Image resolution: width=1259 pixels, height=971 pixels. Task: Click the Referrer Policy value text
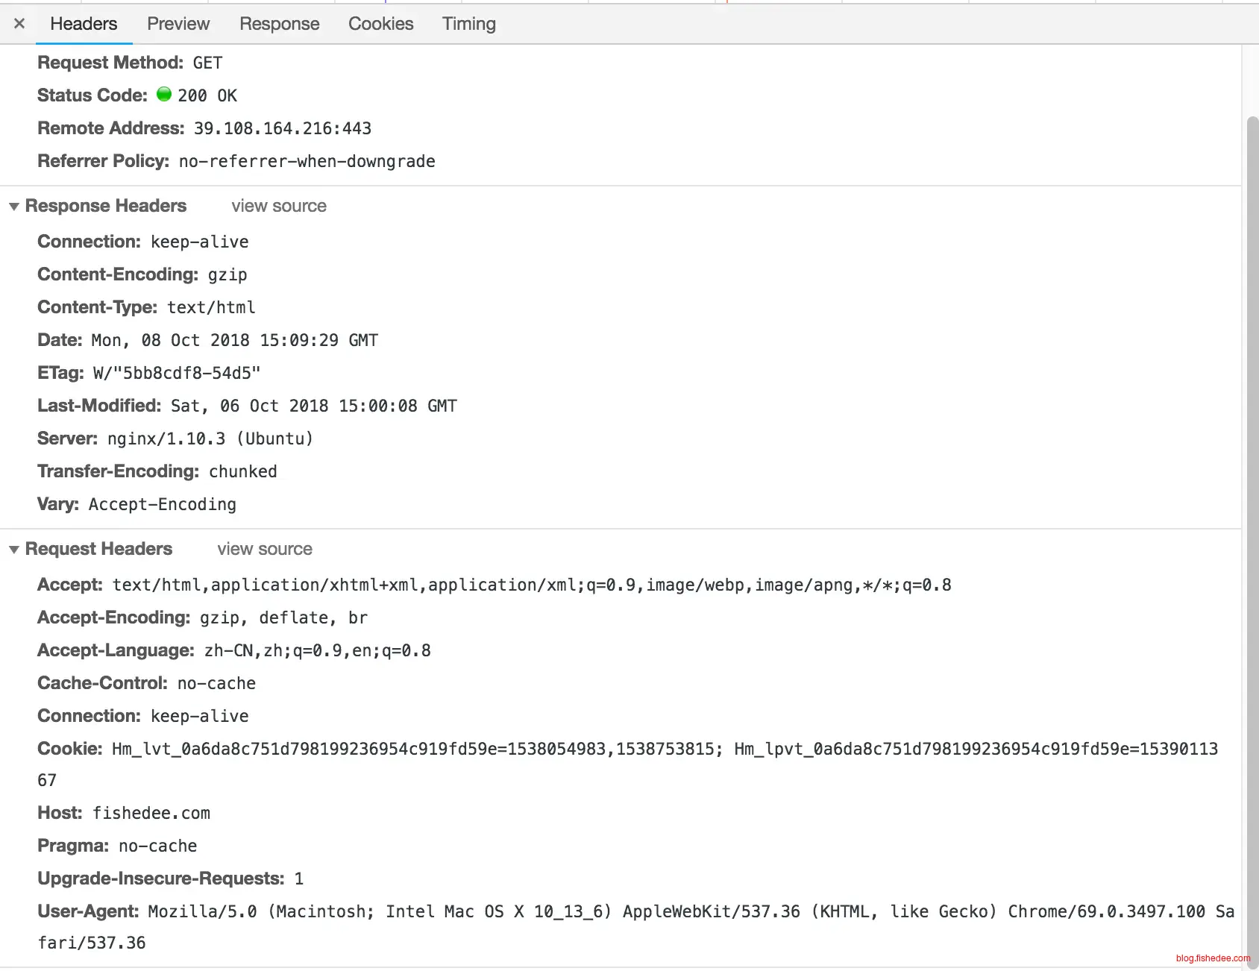tap(307, 161)
